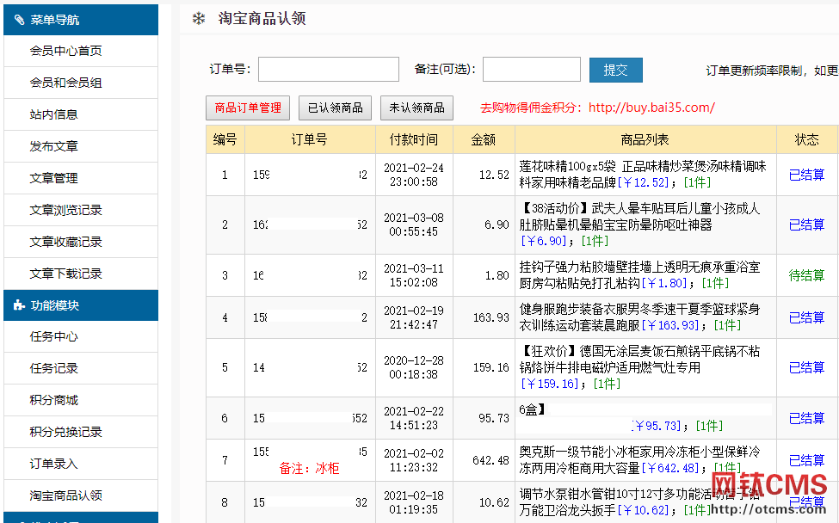Open 任务中心 from the sidebar

[x=54, y=336]
